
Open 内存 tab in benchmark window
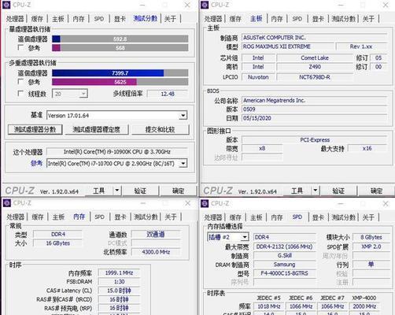pyautogui.click(x=79, y=19)
